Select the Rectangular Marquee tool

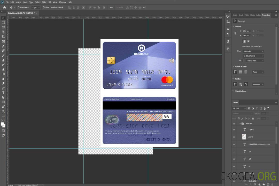point(3,23)
